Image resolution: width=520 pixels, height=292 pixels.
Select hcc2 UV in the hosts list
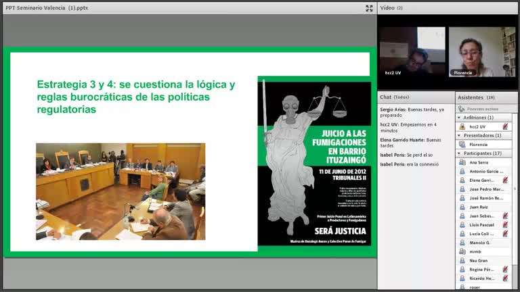click(x=485, y=126)
